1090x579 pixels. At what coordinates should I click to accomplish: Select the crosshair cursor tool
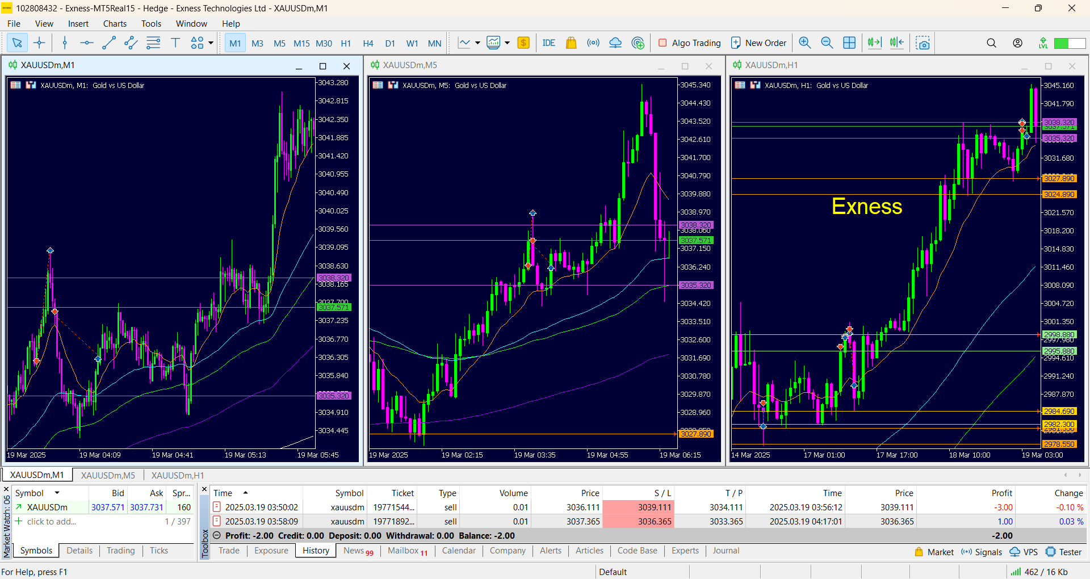[x=39, y=43]
